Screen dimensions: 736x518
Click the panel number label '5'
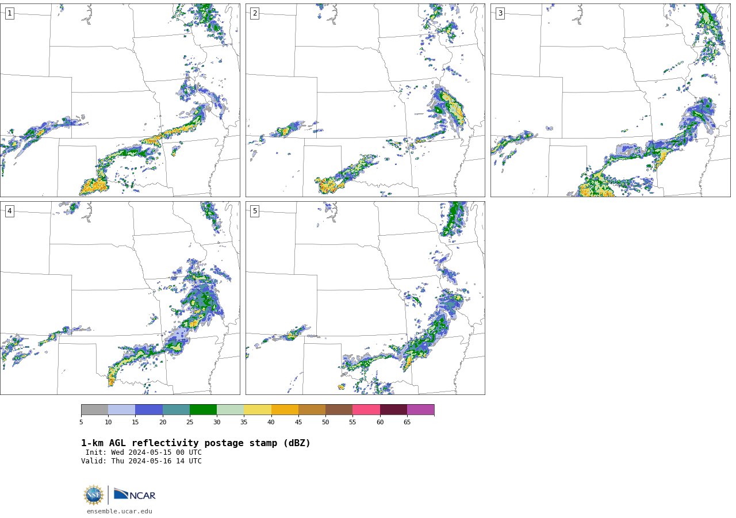(x=255, y=211)
